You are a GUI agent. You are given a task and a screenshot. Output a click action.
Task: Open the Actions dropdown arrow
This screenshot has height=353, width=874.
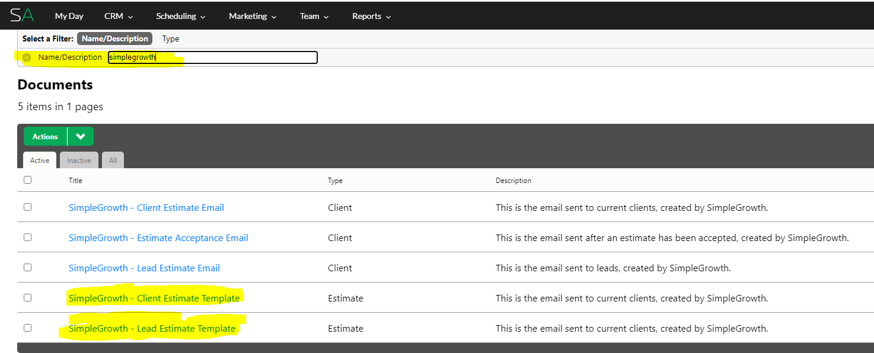tap(81, 136)
